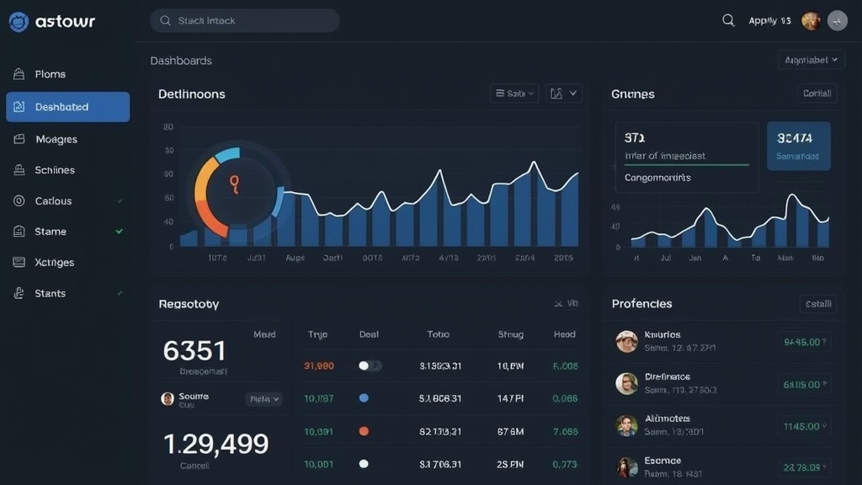Screen dimensions: 862x485
Task: Click the 6351 total figure
Action: 194,351
